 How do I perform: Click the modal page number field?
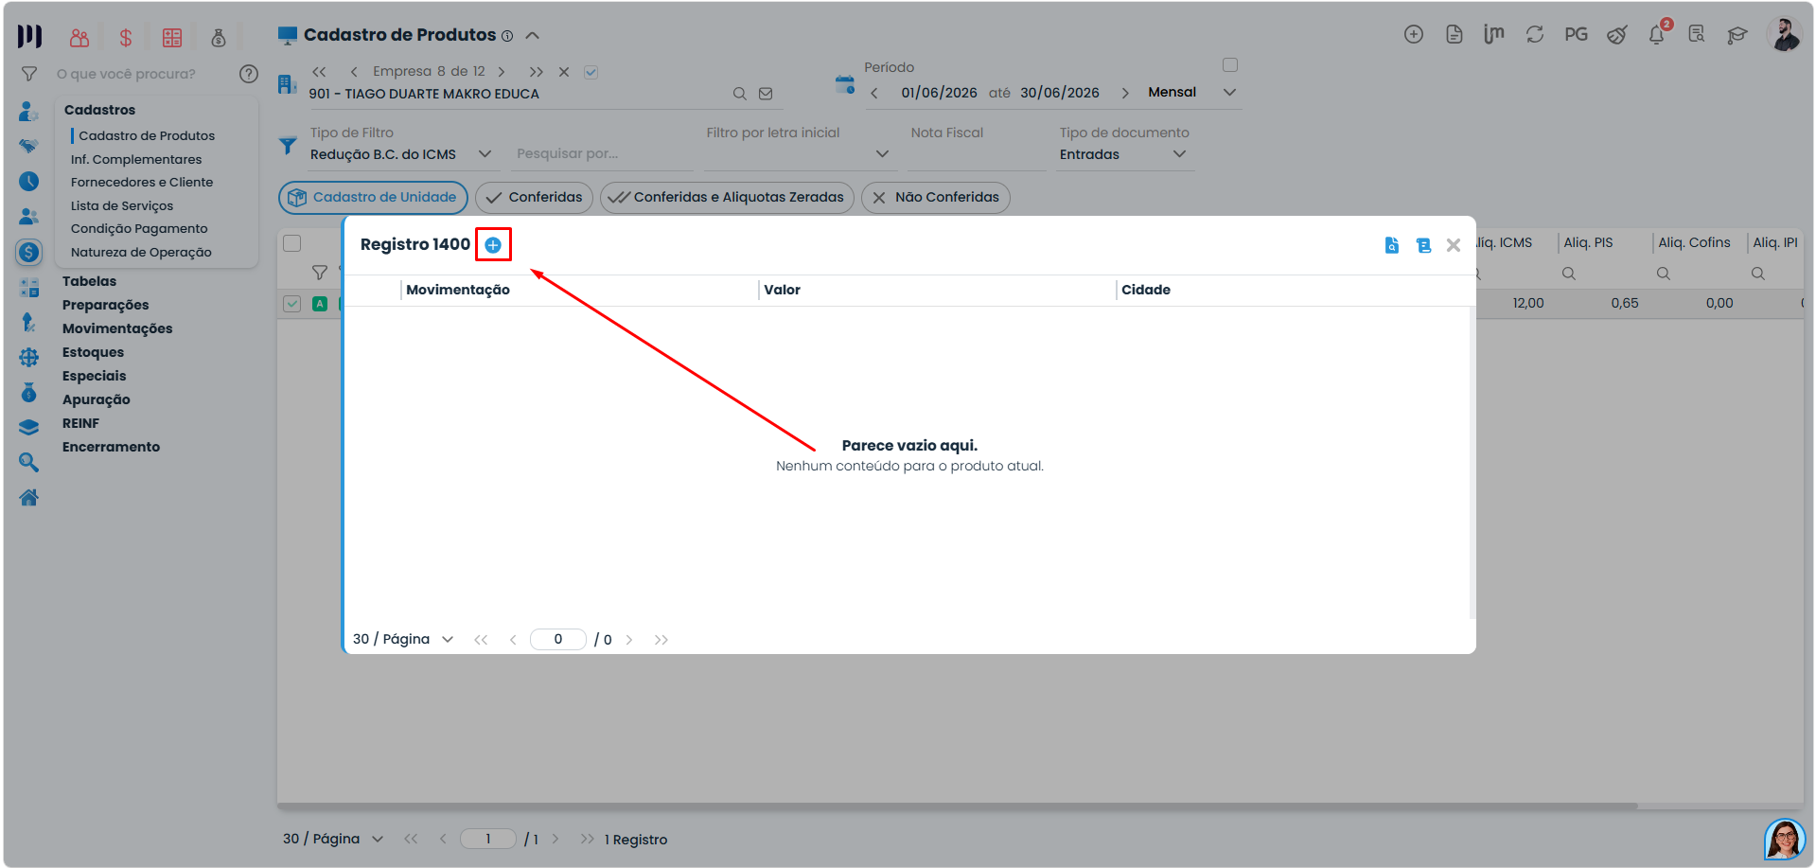(x=558, y=640)
